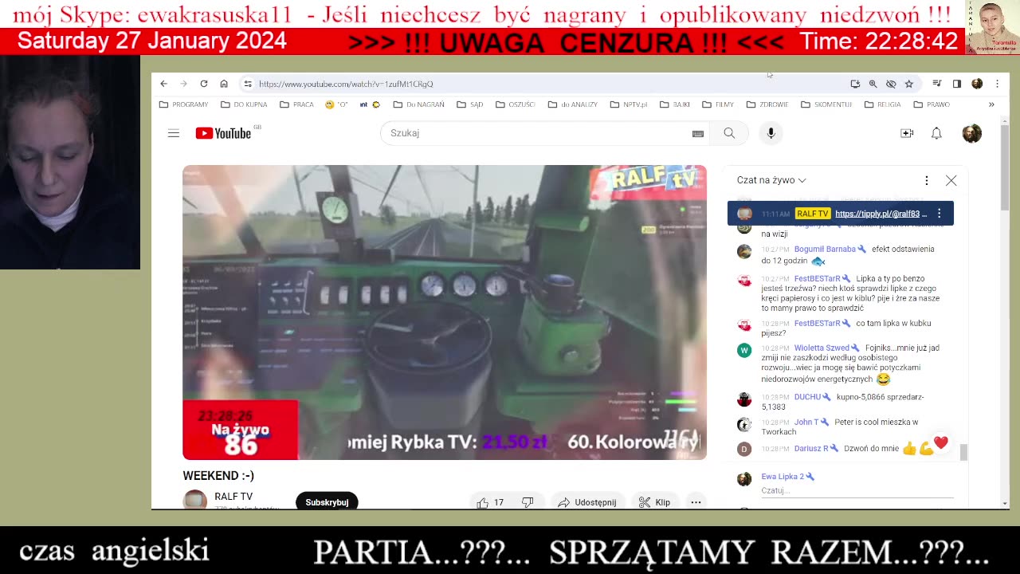Open the emoji 'O' bookmark
The height and width of the screenshot is (574, 1020).
[336, 104]
